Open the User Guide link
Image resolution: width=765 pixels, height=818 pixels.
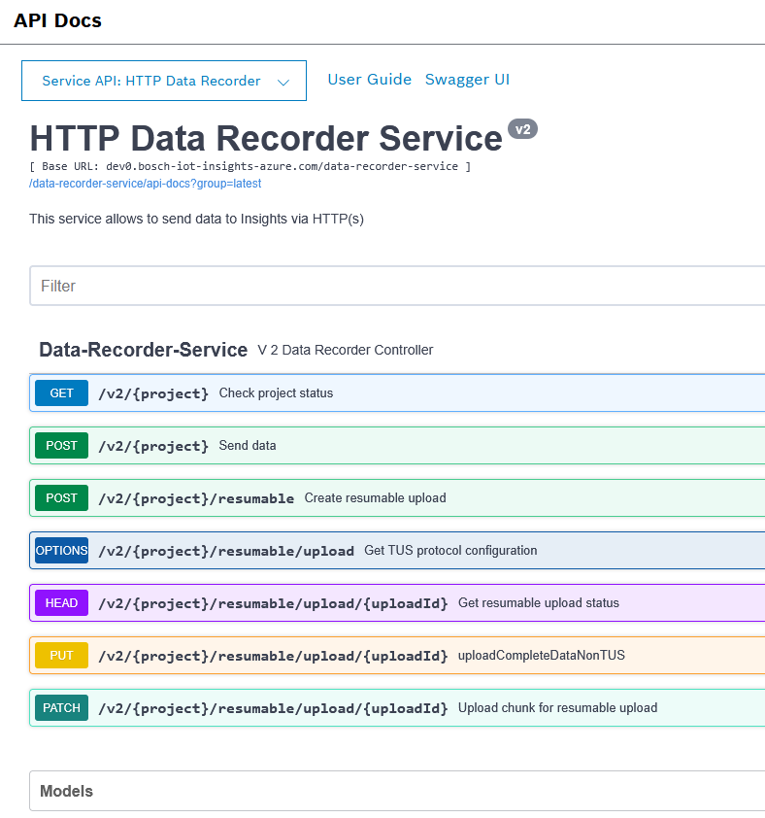369,80
